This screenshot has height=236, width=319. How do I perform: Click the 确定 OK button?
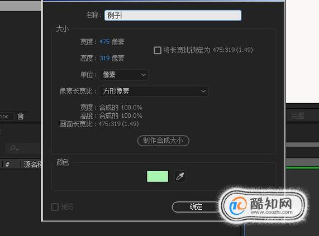[x=196, y=207]
